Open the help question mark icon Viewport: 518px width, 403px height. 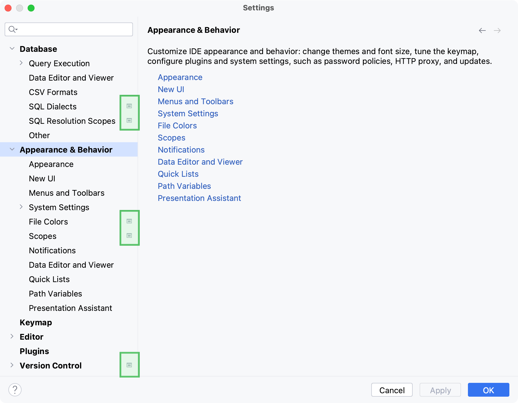click(x=14, y=390)
